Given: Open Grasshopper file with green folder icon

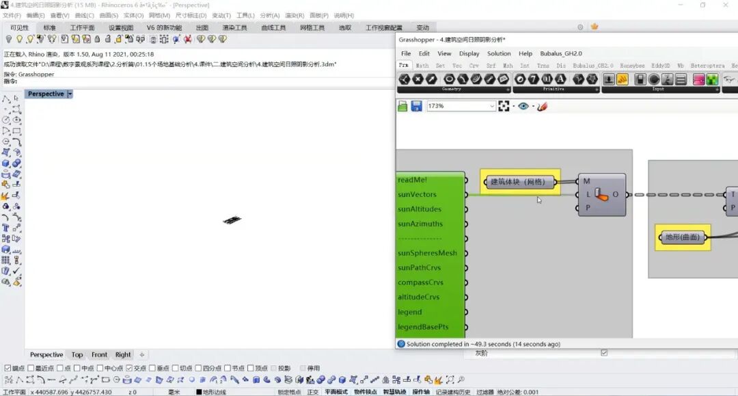Looking at the screenshot, I should 403,107.
